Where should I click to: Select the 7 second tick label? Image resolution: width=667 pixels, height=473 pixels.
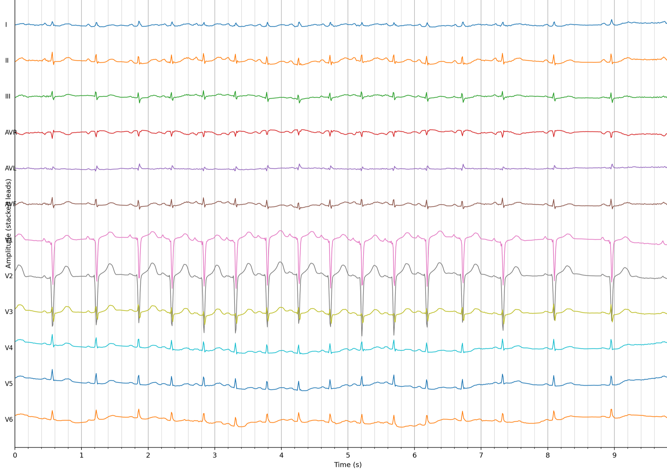click(x=481, y=456)
